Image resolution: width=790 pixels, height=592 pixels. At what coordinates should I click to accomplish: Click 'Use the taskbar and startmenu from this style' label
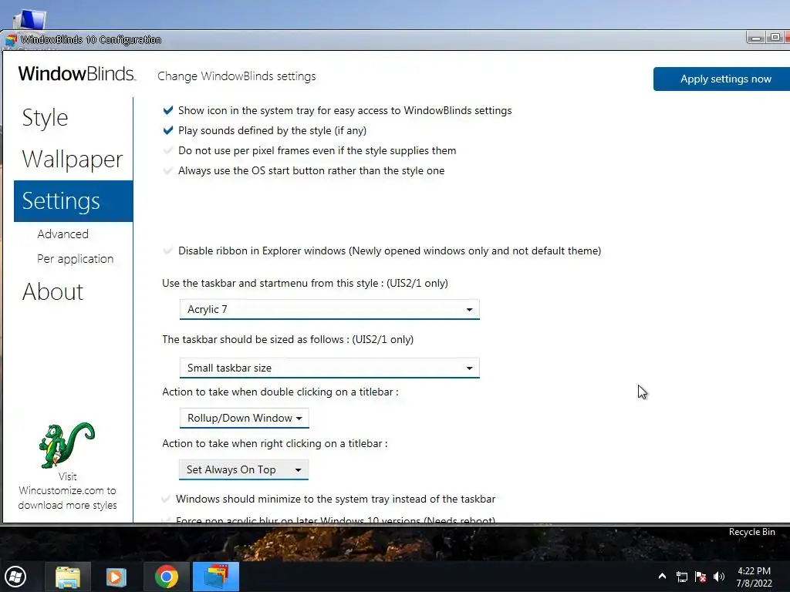click(305, 283)
